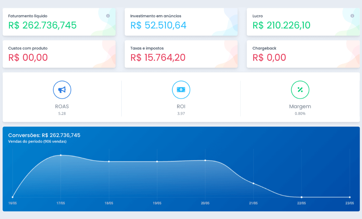The image size is (362, 219).
Task: Select the 22/05 data point on chart
Action: 301,197
